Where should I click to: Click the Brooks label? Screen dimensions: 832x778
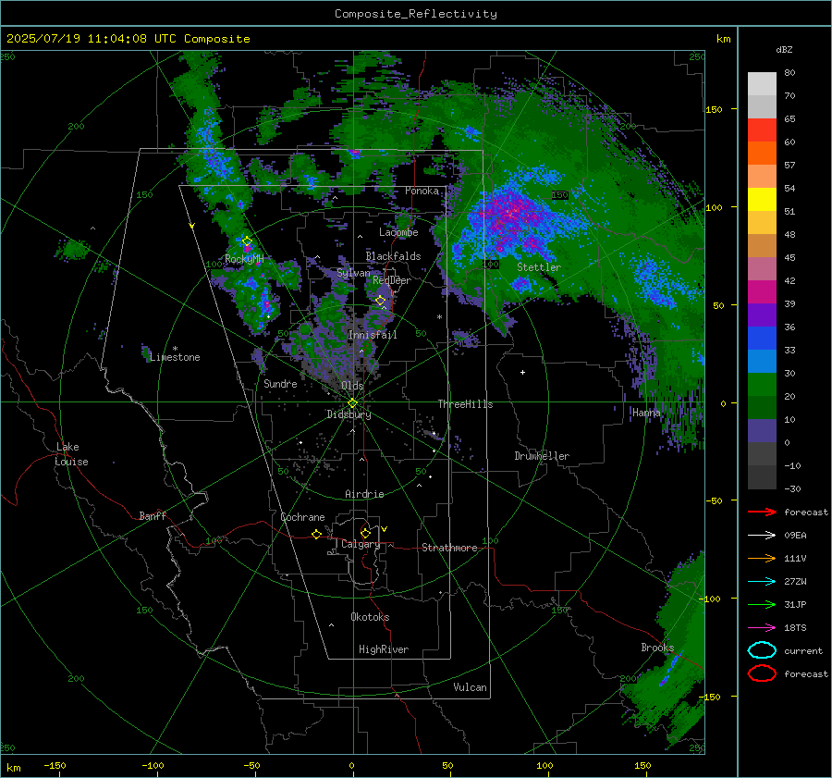pyautogui.click(x=657, y=648)
